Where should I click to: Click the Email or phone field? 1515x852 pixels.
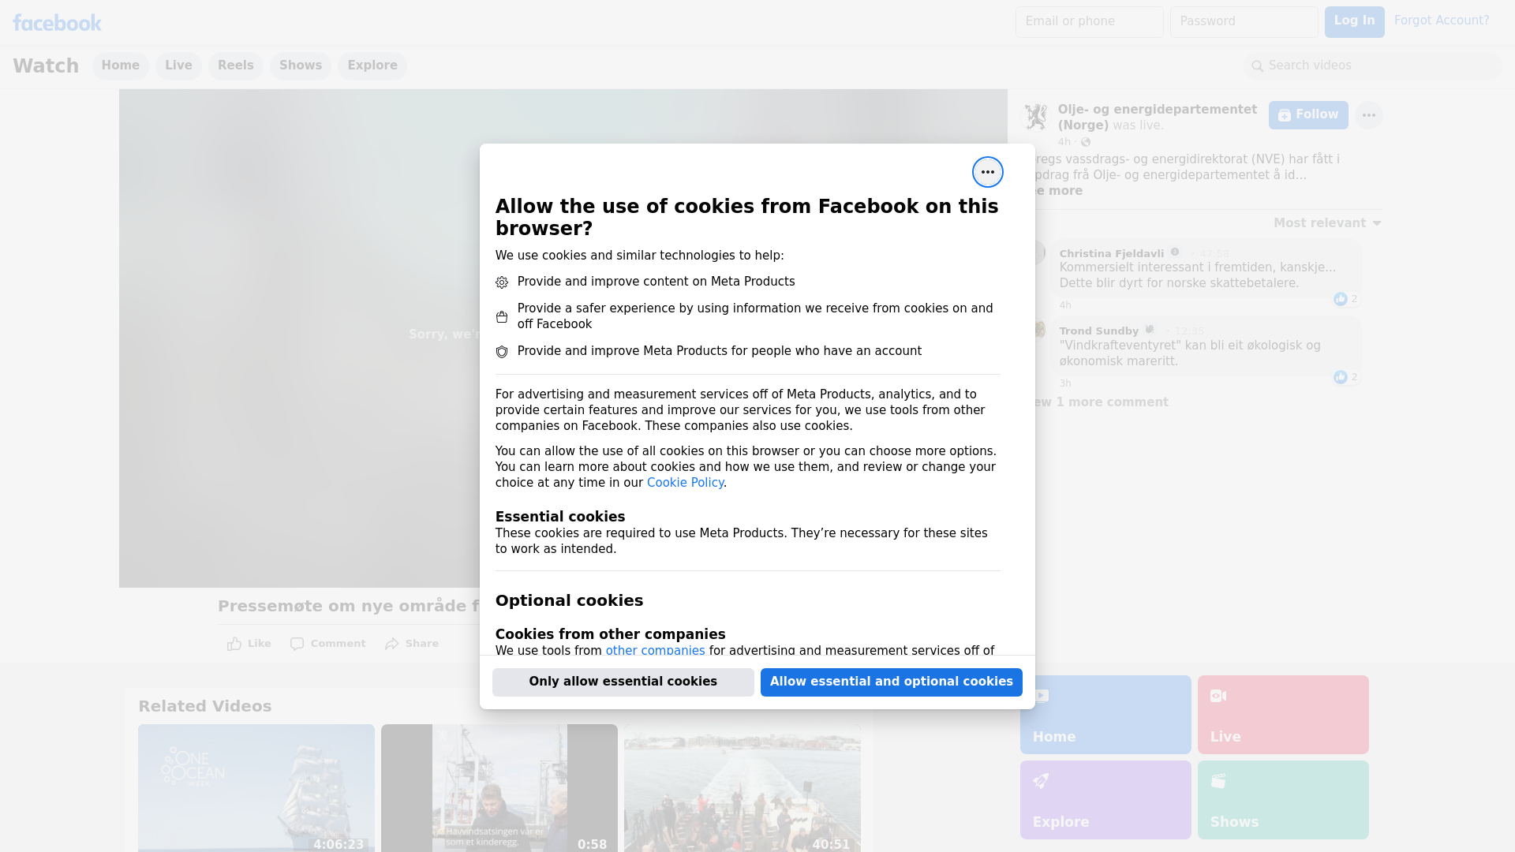coord(1090,22)
